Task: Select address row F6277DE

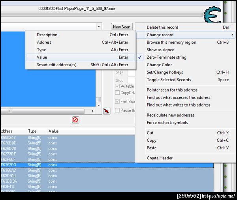Action: [x=68, y=154]
